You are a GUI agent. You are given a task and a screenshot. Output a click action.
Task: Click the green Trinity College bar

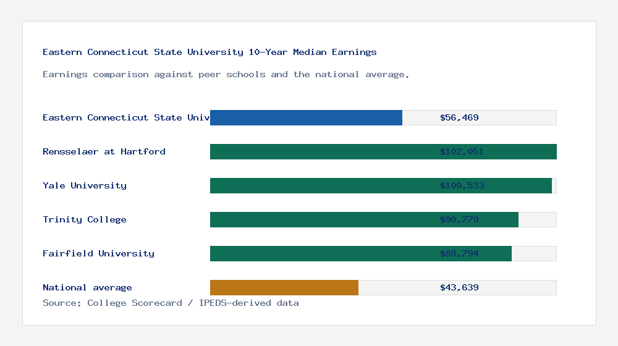(364, 219)
